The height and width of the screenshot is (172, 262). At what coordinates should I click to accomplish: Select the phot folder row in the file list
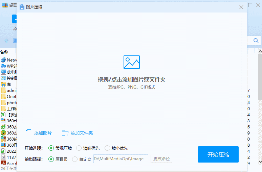click(8, 102)
